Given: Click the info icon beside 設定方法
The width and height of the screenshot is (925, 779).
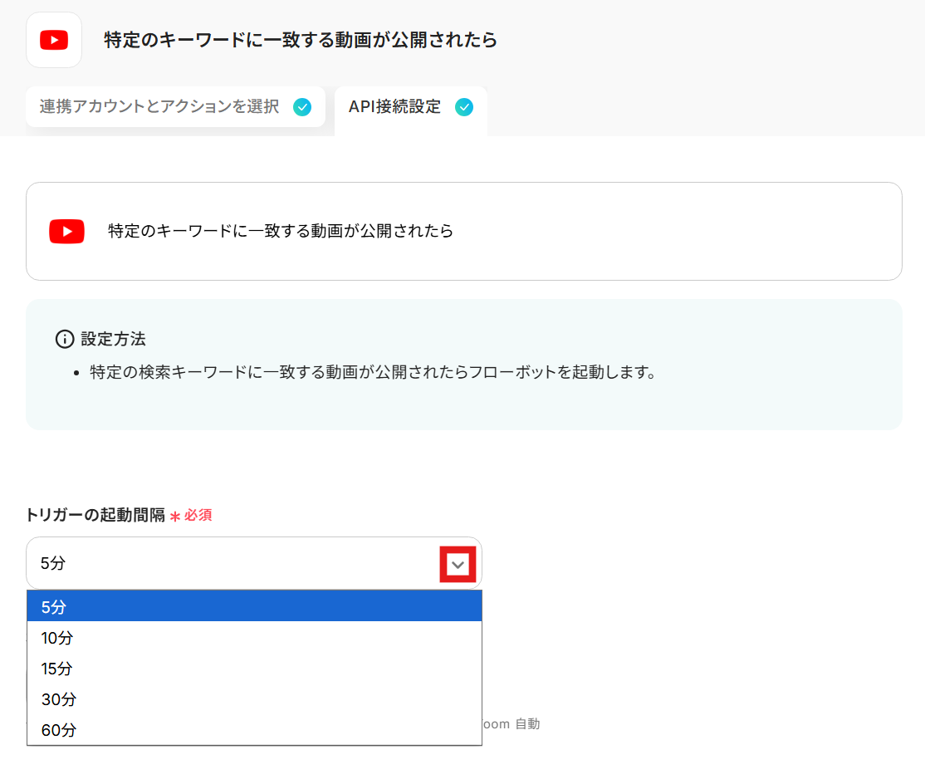Looking at the screenshot, I should tap(64, 339).
